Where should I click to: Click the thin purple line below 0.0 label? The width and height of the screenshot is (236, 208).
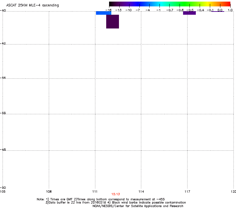(x=218, y=12)
